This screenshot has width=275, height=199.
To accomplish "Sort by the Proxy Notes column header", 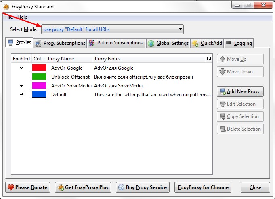I will pyautogui.click(x=149, y=59).
